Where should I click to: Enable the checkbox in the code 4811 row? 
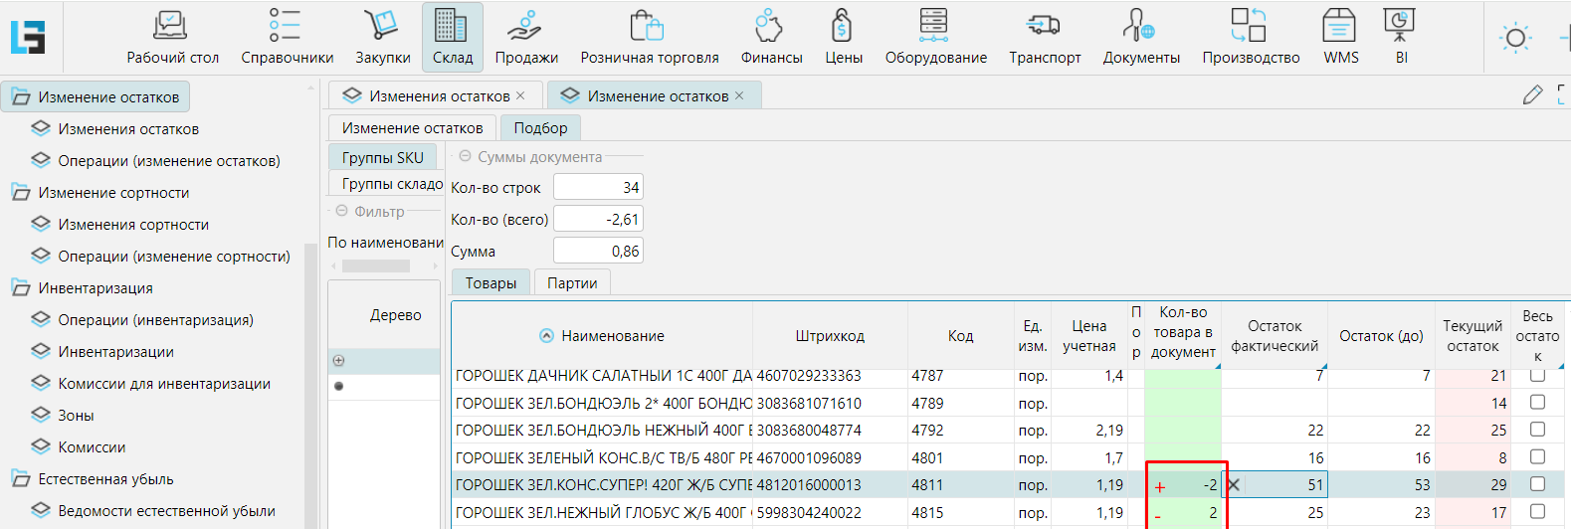(1537, 484)
